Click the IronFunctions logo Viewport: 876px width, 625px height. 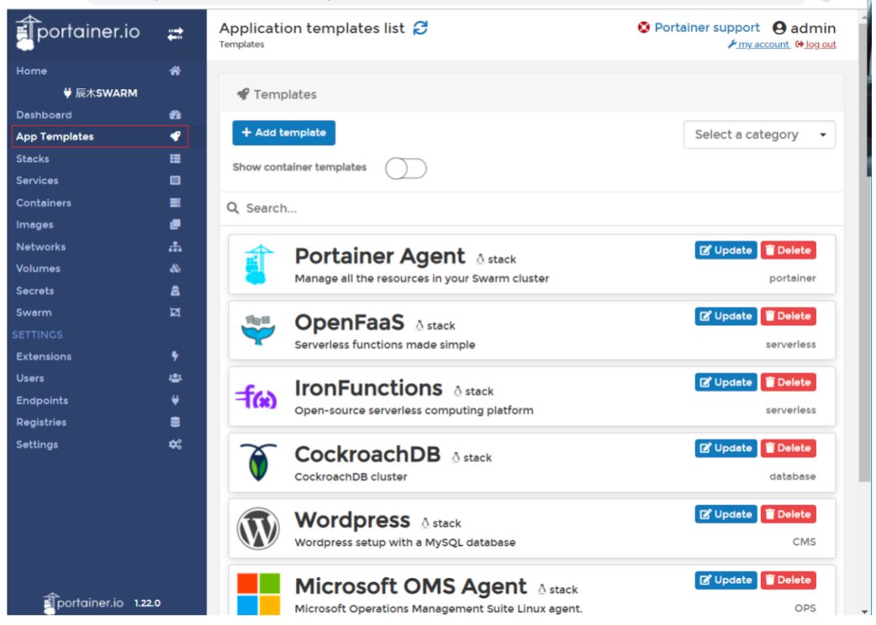click(256, 396)
